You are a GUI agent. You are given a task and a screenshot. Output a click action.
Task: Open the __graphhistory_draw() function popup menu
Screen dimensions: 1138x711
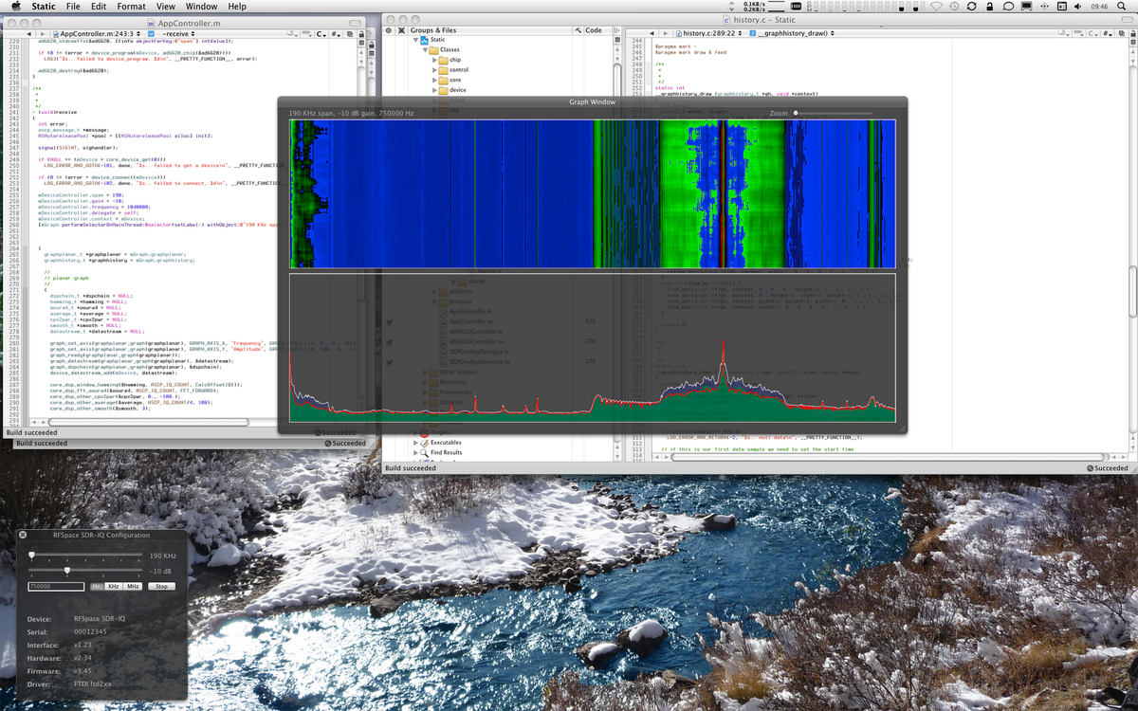(793, 31)
